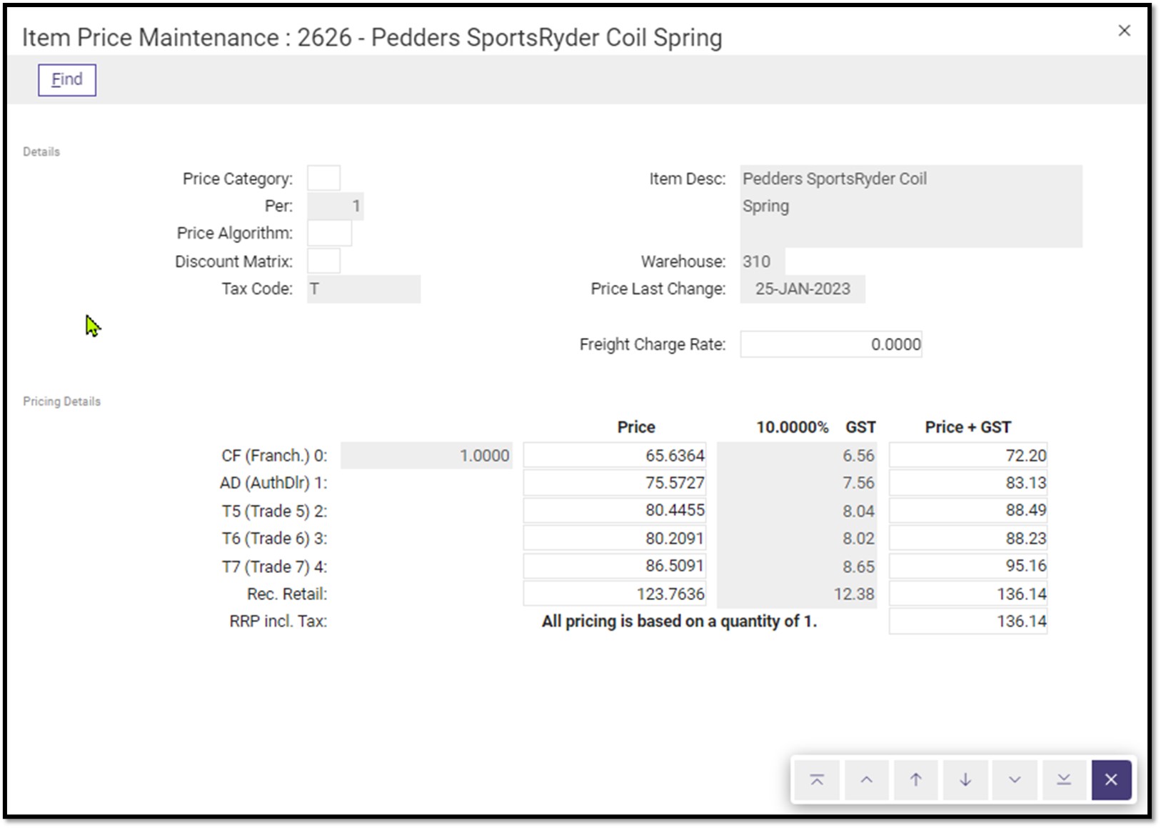The width and height of the screenshot is (1161, 828).
Task: Click the Details section label
Action: (41, 151)
